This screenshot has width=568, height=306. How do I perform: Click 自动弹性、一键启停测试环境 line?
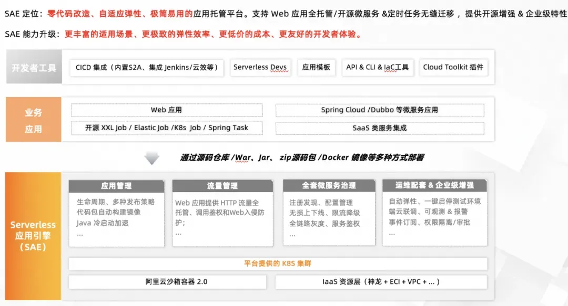(435, 201)
